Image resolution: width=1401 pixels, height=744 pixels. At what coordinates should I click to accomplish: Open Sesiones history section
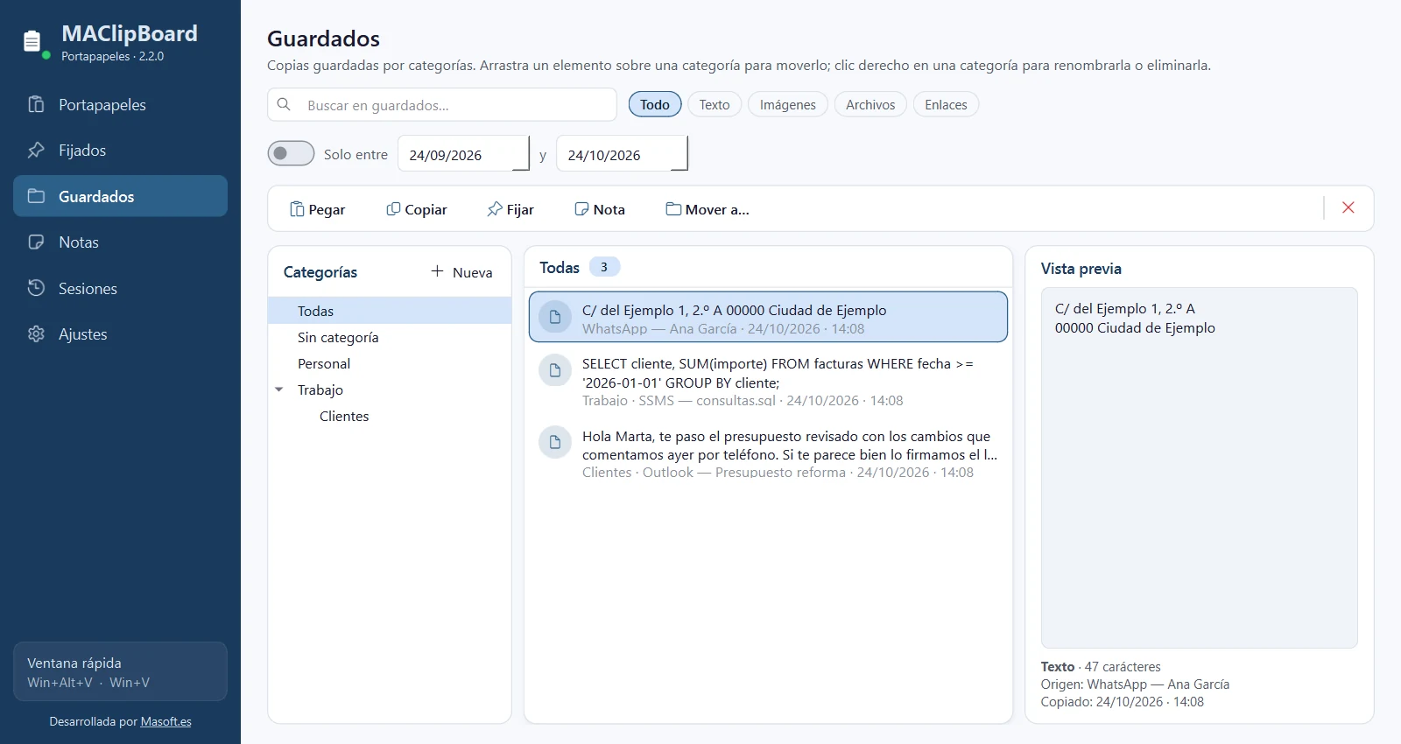(x=120, y=288)
